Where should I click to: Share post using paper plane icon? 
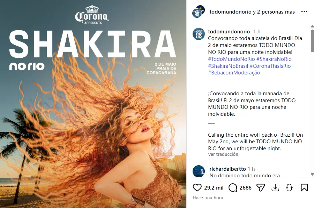261,187
